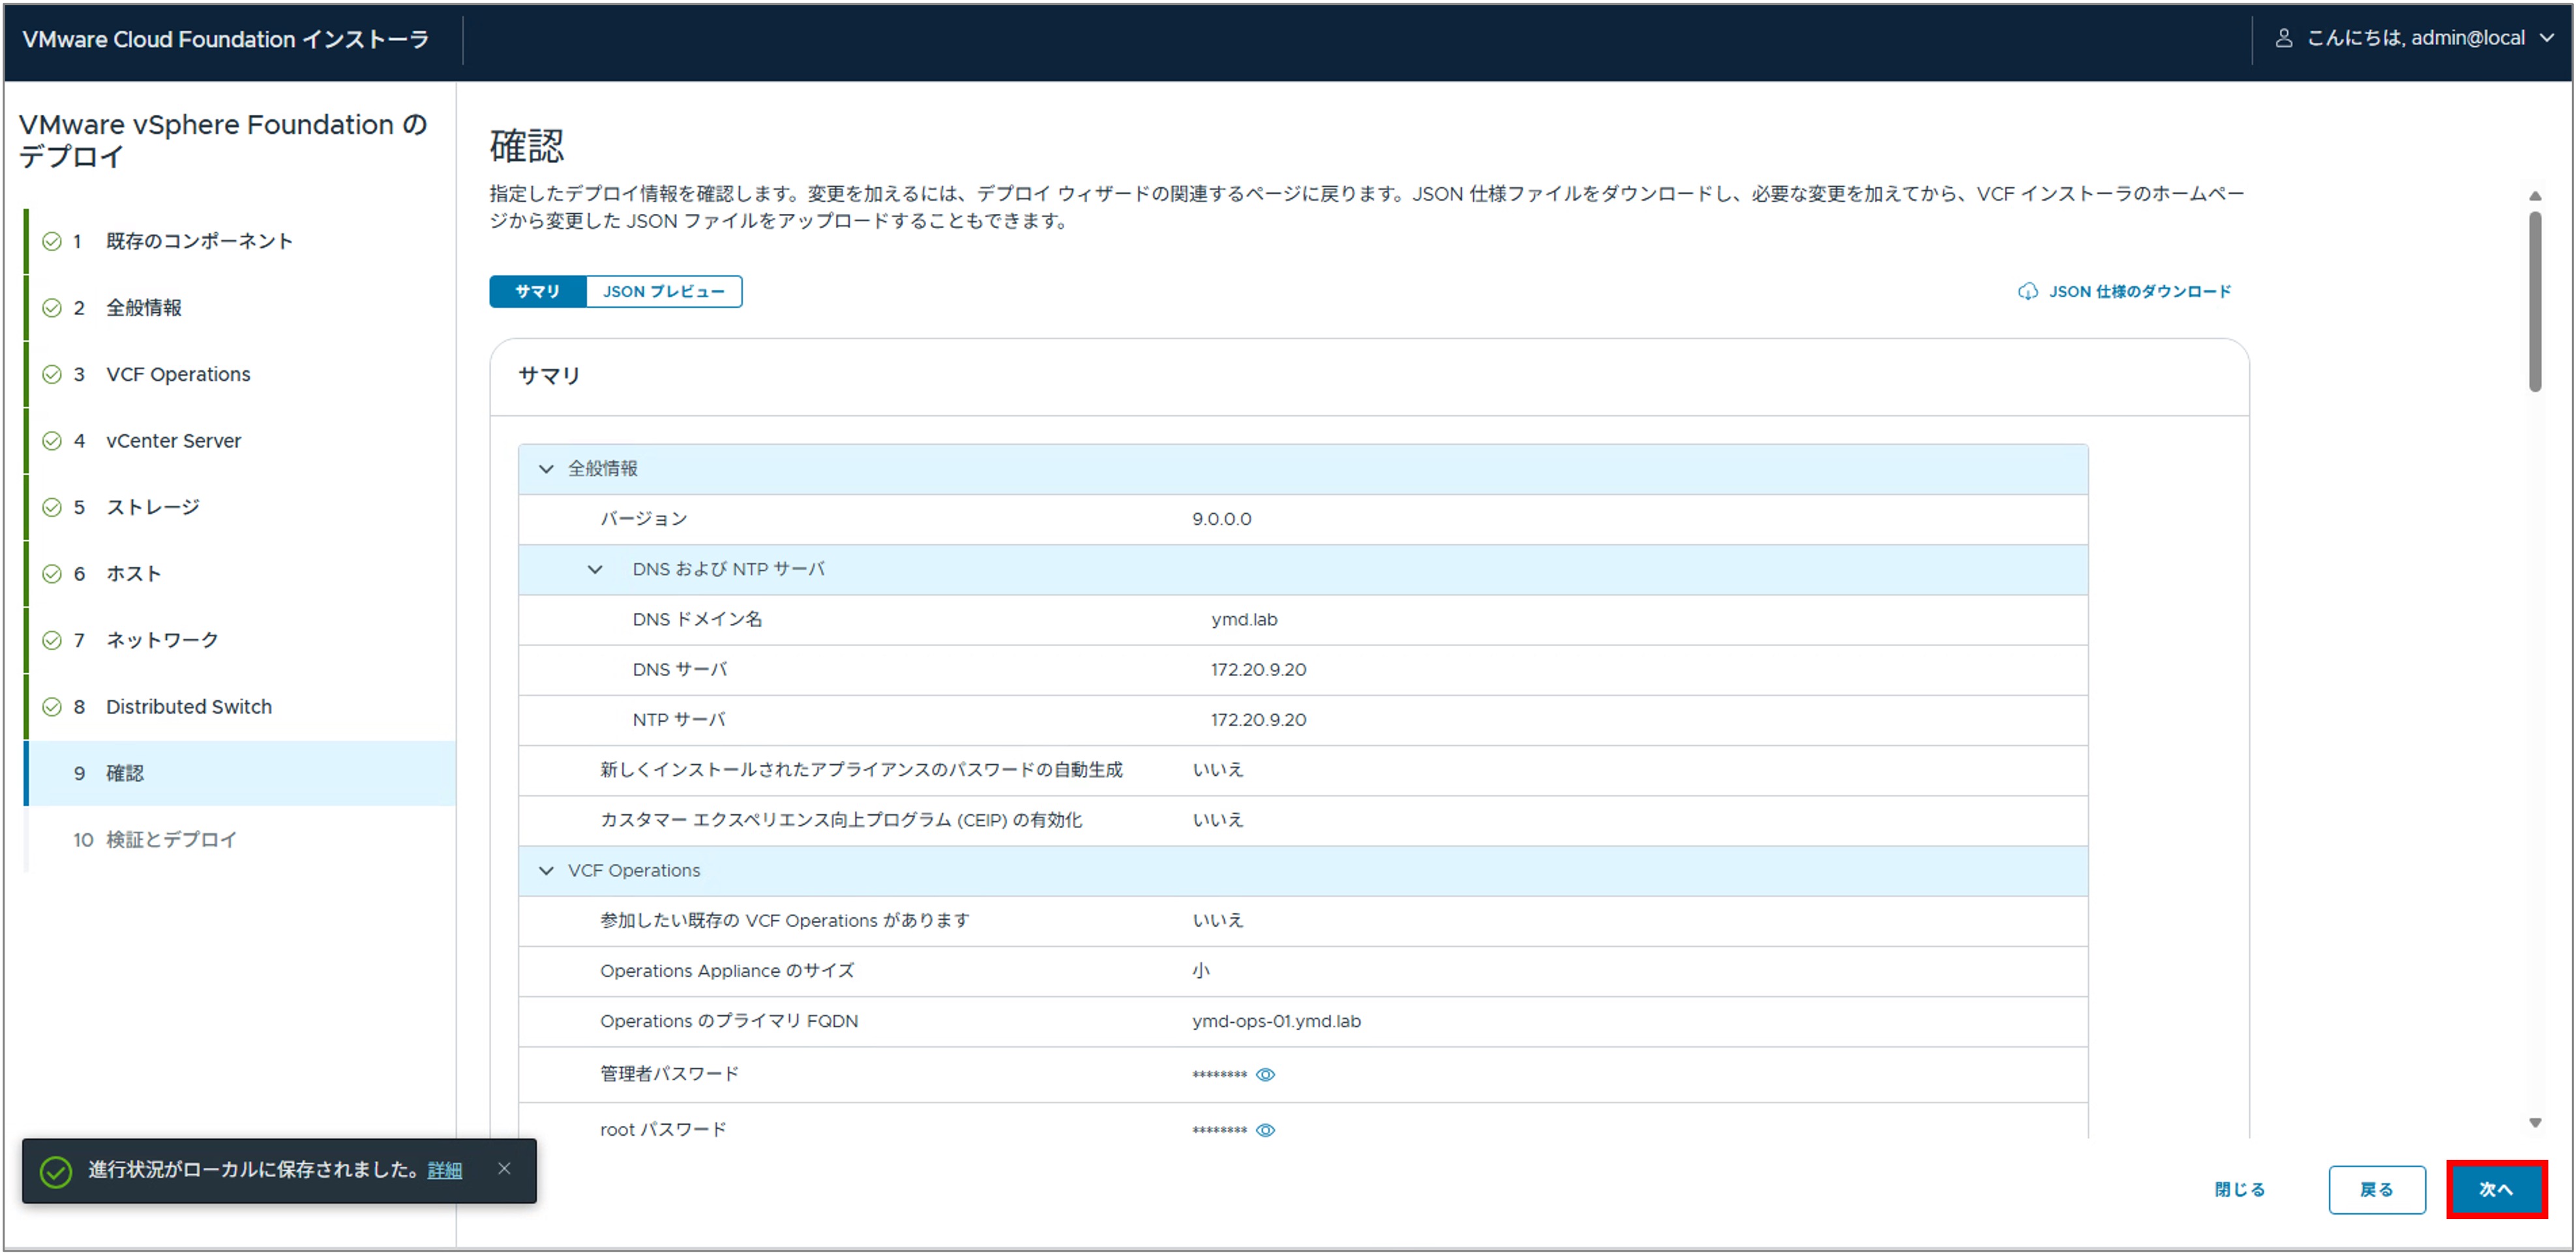The width and height of the screenshot is (2576, 1255).
Task: Click 参加したい既存の VCF Operations row label
Action: (x=785, y=920)
